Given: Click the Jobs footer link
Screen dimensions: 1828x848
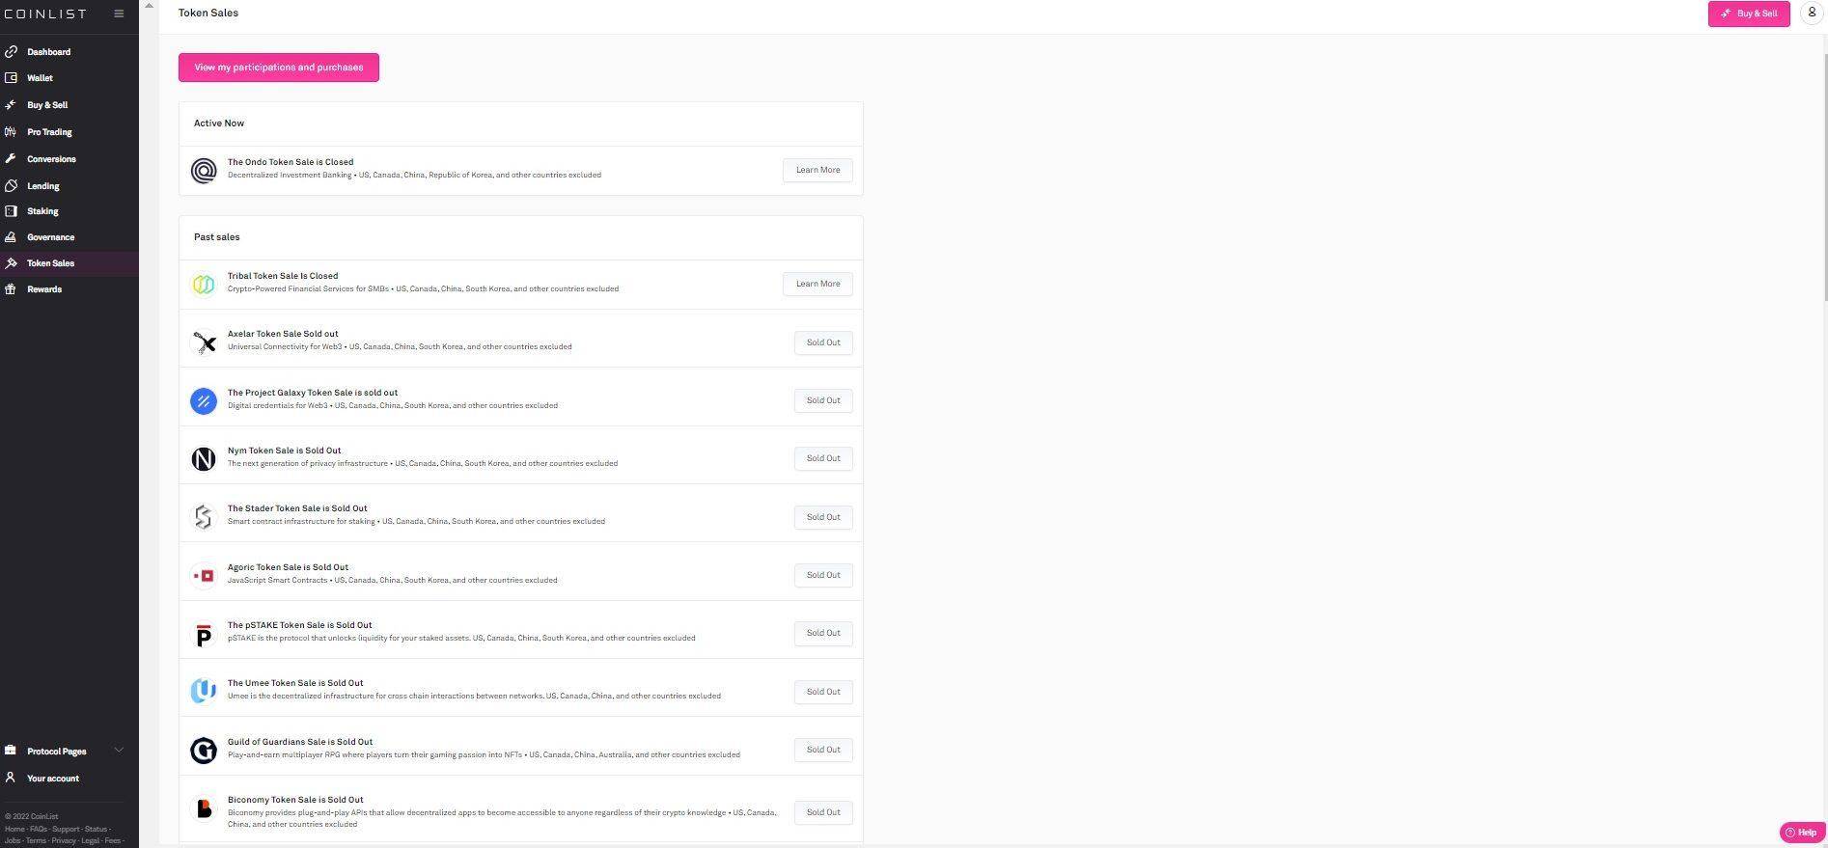Looking at the screenshot, I should (12, 841).
